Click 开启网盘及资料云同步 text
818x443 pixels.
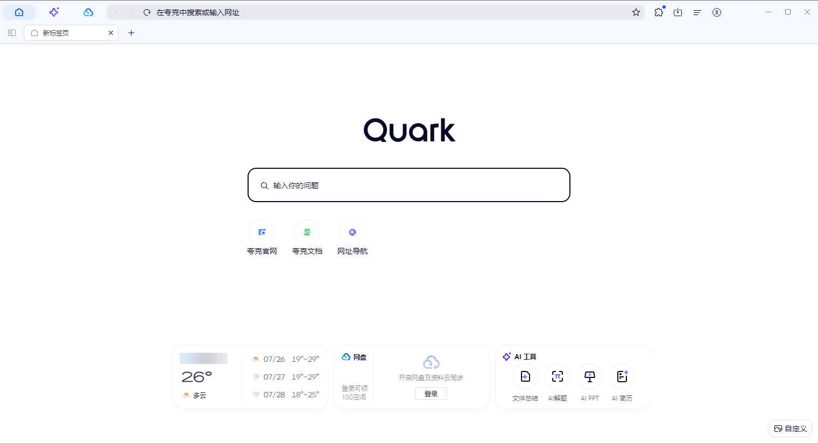pyautogui.click(x=431, y=377)
